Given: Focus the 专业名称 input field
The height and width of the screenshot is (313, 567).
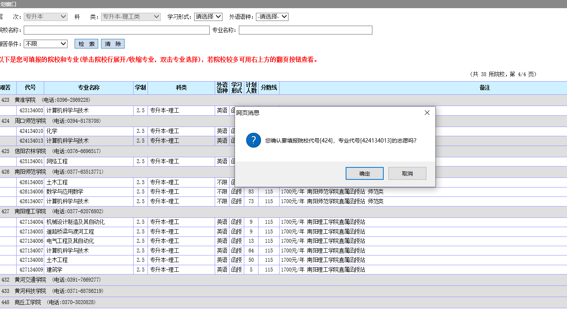Looking at the screenshot, I should tap(306, 30).
